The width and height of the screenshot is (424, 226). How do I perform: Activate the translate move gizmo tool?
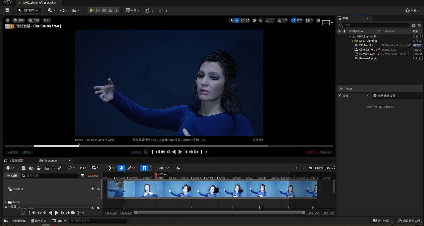237,20
